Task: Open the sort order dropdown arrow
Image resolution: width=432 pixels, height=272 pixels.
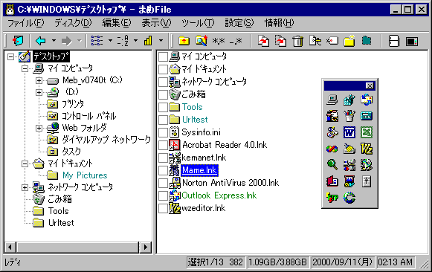Action: (135, 41)
